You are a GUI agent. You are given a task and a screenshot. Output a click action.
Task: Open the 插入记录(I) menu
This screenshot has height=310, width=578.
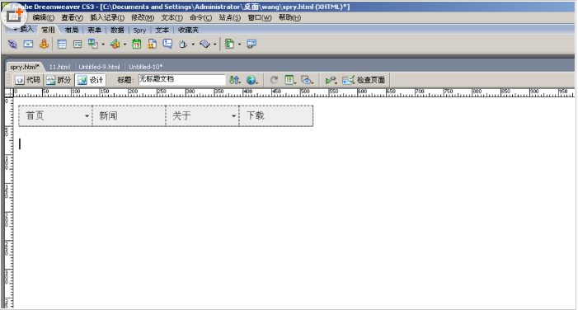[107, 17]
